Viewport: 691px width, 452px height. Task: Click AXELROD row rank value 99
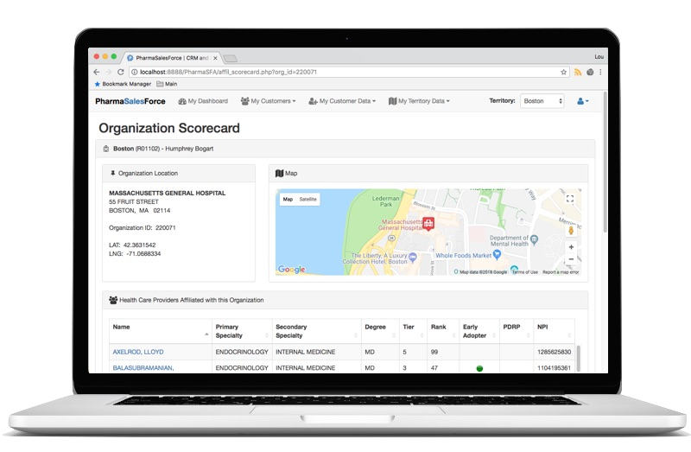[434, 352]
